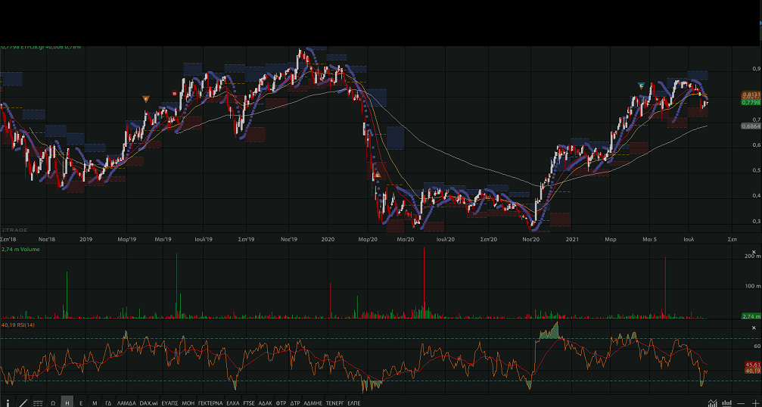
Task: Open the data table grid icon
Action: pyautogui.click(x=38, y=403)
